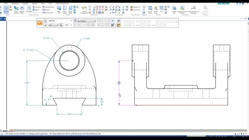Insert a Hole Table

point(65,10)
